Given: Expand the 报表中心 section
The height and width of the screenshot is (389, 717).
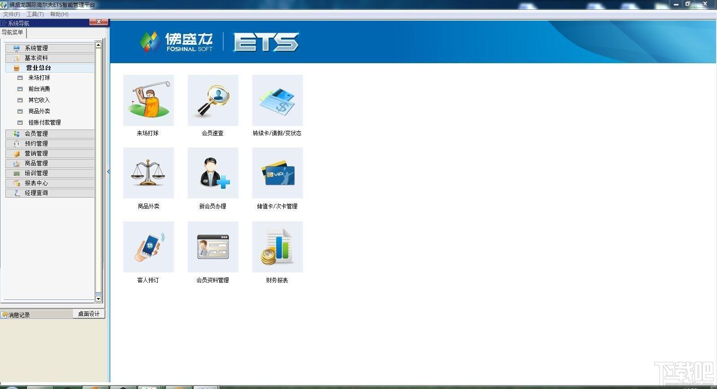Looking at the screenshot, I should (50, 183).
